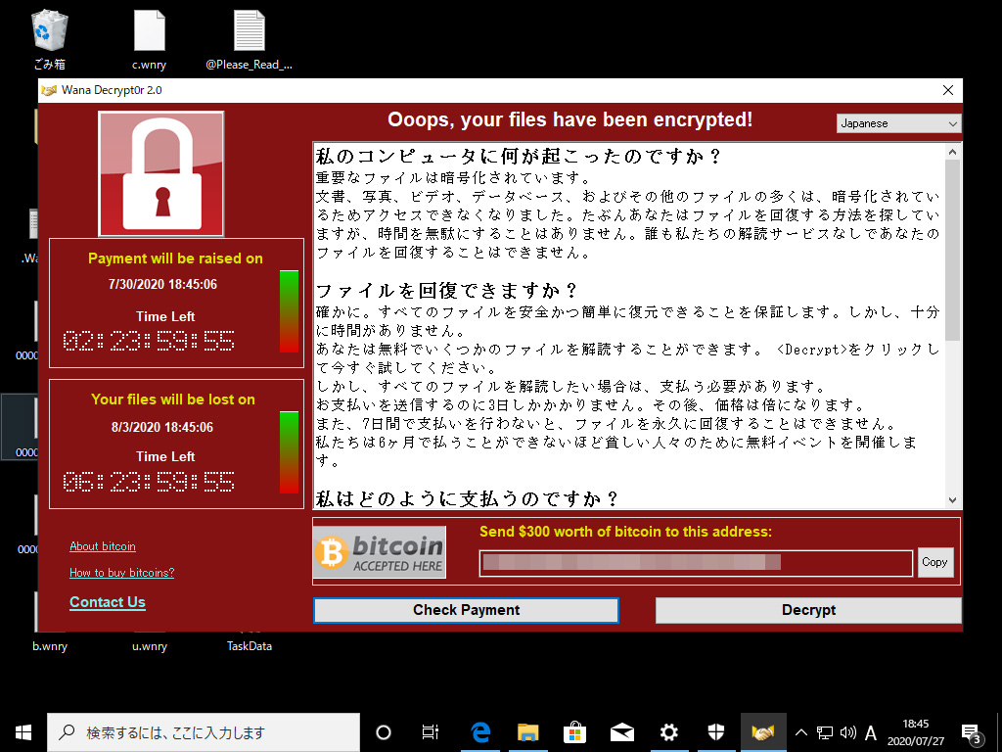Screen dimensions: 1002x752
Task: Open the network status tray icon
Action: (825, 732)
